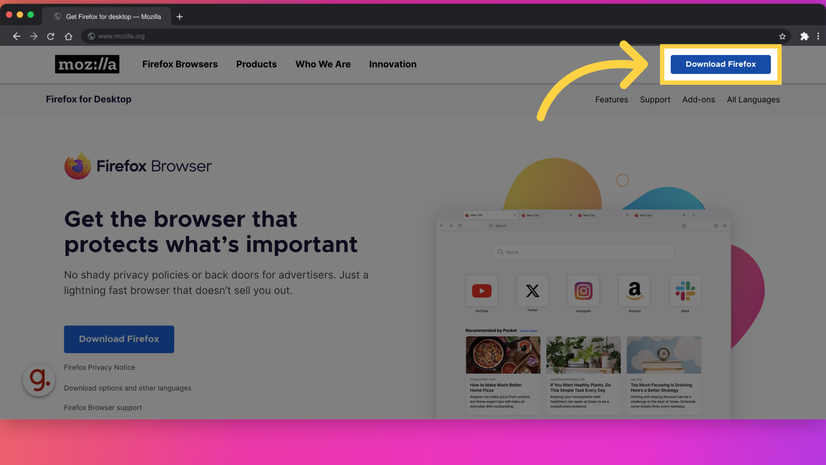The height and width of the screenshot is (465, 826).
Task: Click the Instagram tile in mockup
Action: click(x=583, y=291)
